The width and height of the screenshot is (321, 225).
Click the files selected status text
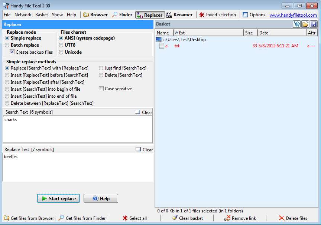200,211
